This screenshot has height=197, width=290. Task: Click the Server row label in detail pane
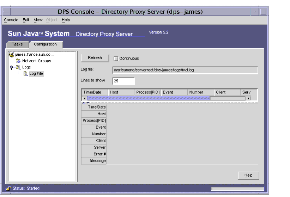94,147
